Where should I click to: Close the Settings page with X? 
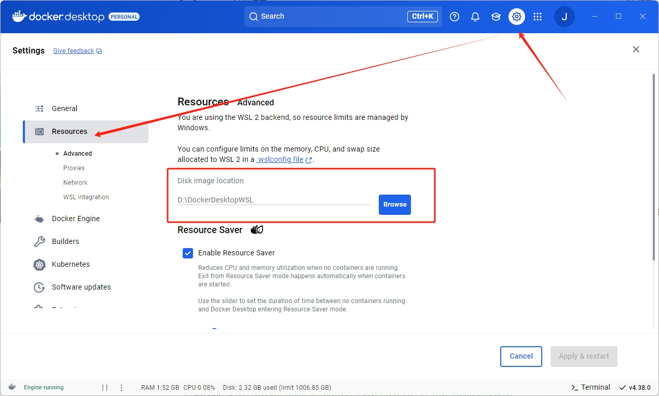click(636, 49)
